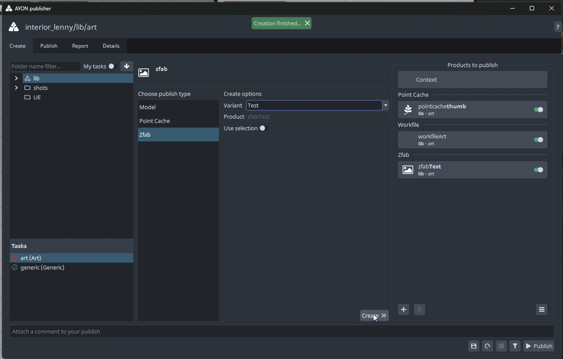Click the validate funnel icon
This screenshot has height=359, width=563.
515,346
